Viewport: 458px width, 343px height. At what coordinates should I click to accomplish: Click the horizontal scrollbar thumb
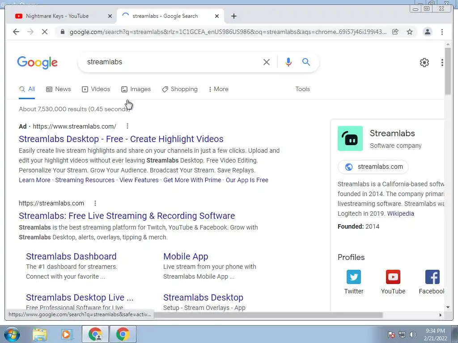(x=268, y=315)
